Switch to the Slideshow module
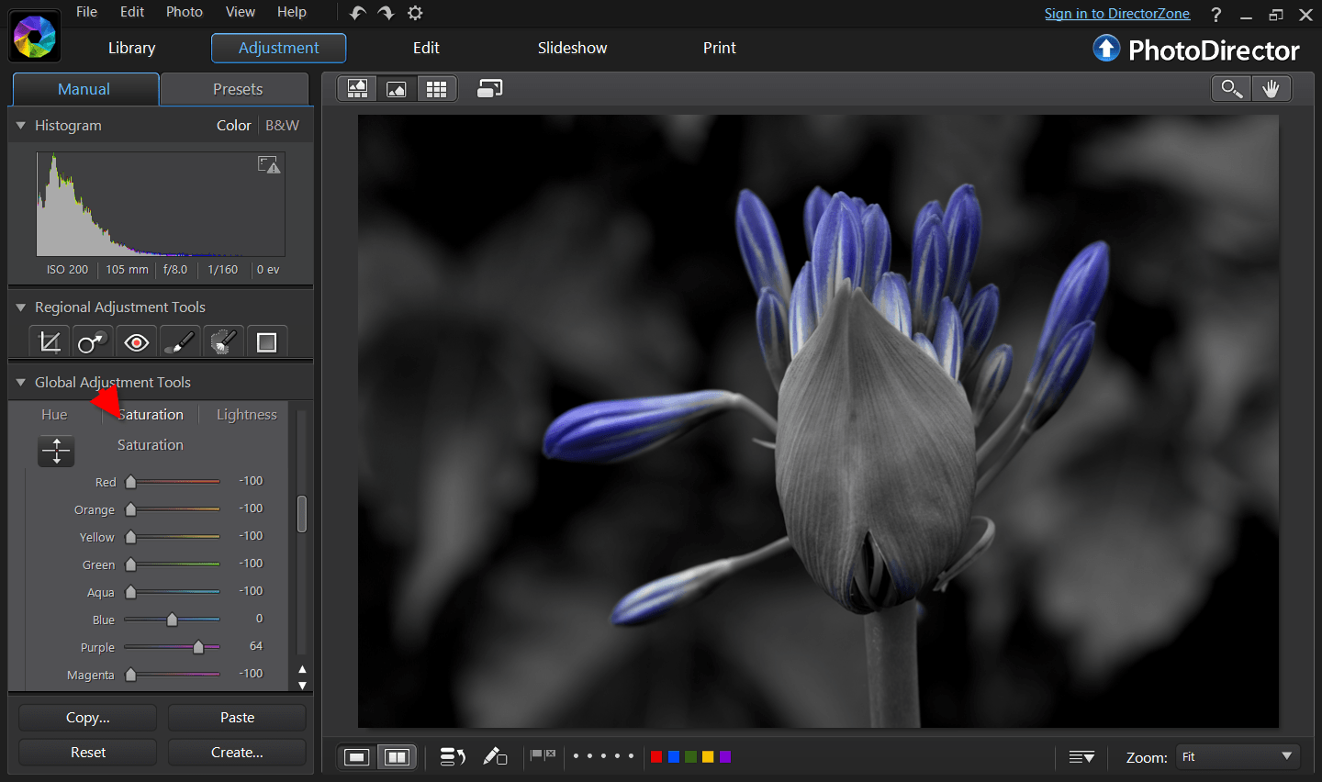The image size is (1322, 782). coord(572,48)
